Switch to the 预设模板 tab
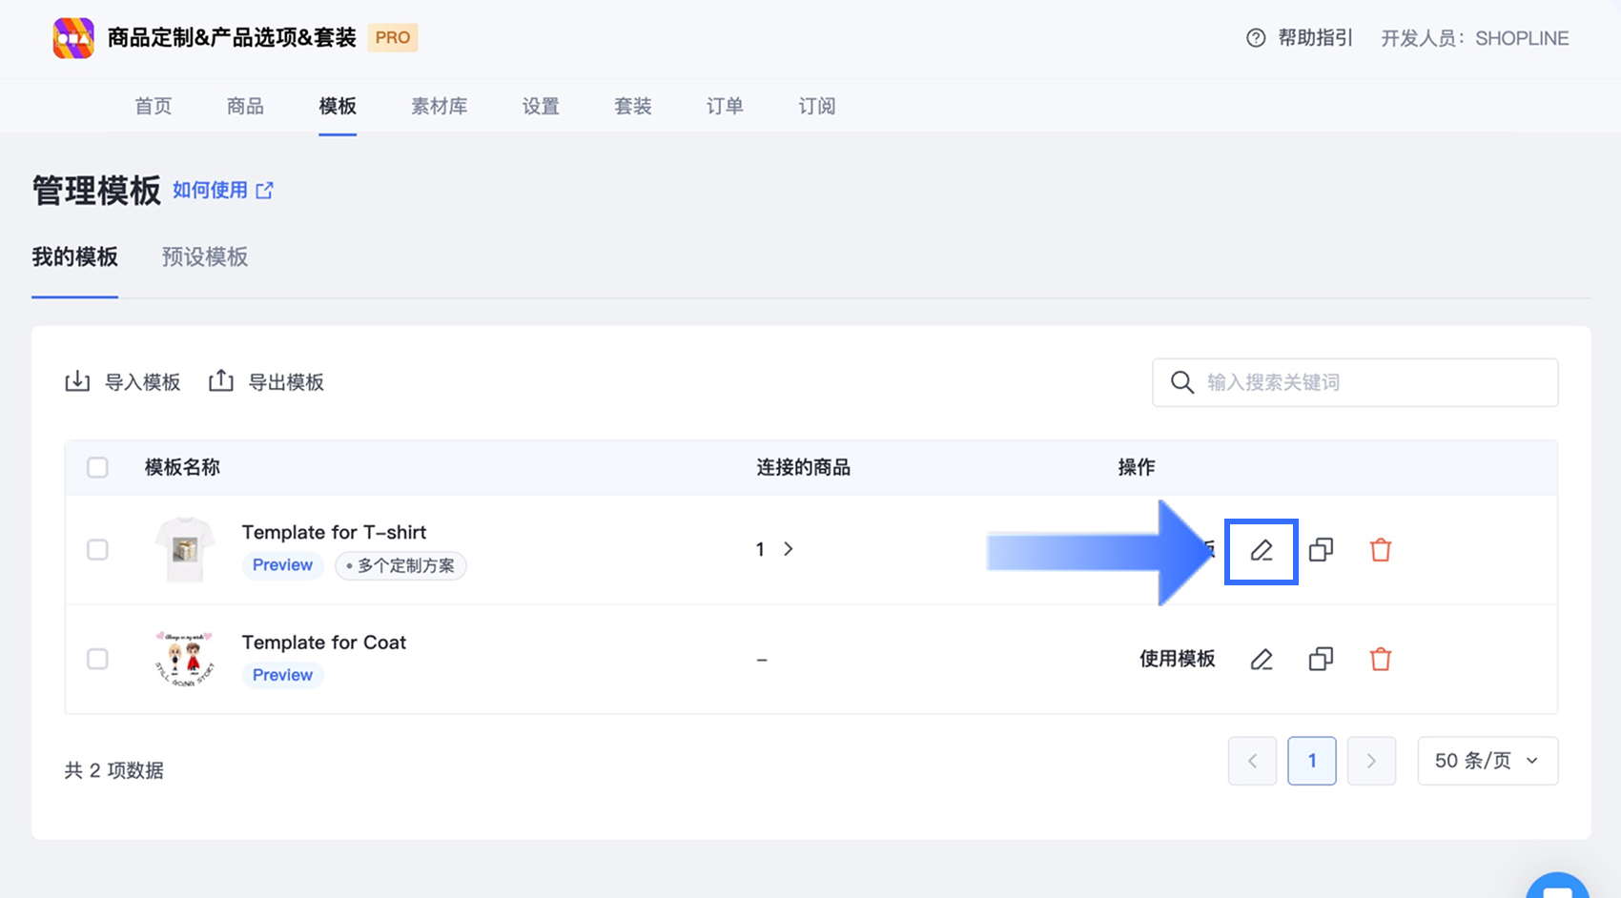 coord(205,257)
